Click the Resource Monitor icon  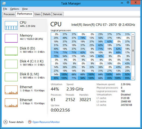(x=30, y=122)
